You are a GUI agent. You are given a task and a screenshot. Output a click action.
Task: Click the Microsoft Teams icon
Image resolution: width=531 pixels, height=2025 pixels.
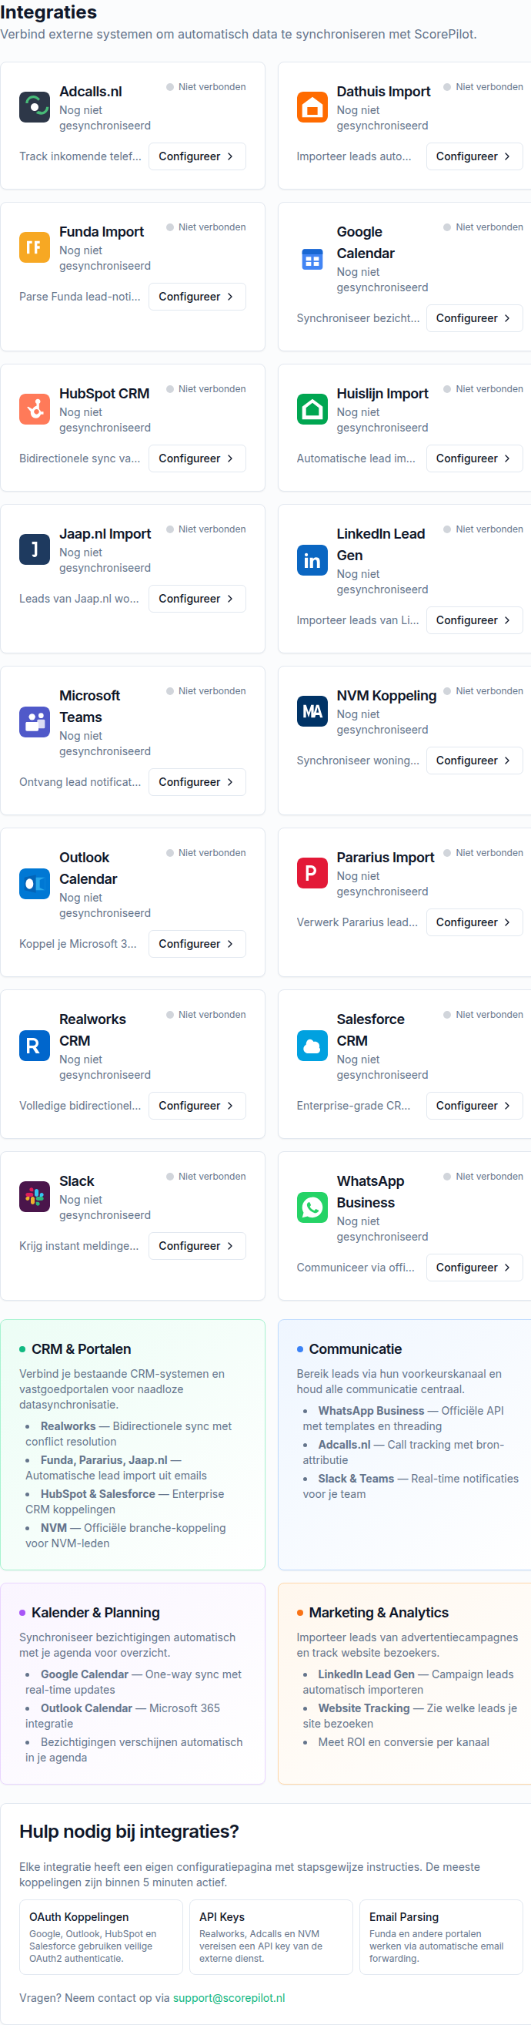[35, 722]
